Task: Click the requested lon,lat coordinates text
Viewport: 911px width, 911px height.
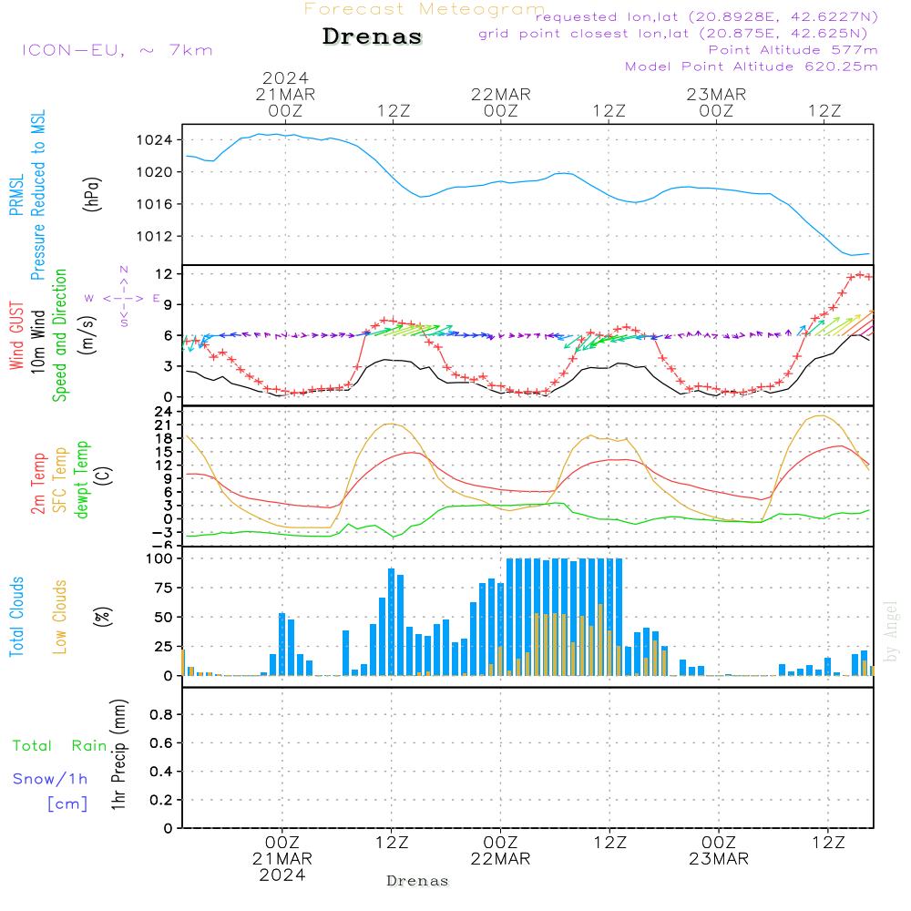Action: pos(707,16)
